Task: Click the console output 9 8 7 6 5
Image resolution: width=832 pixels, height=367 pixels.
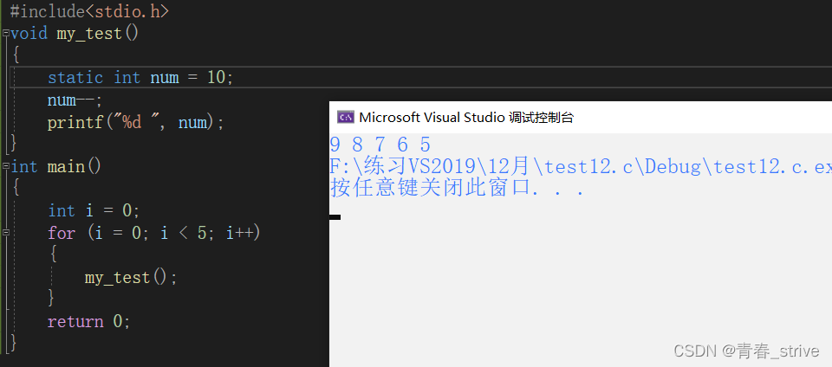Action: [380, 145]
